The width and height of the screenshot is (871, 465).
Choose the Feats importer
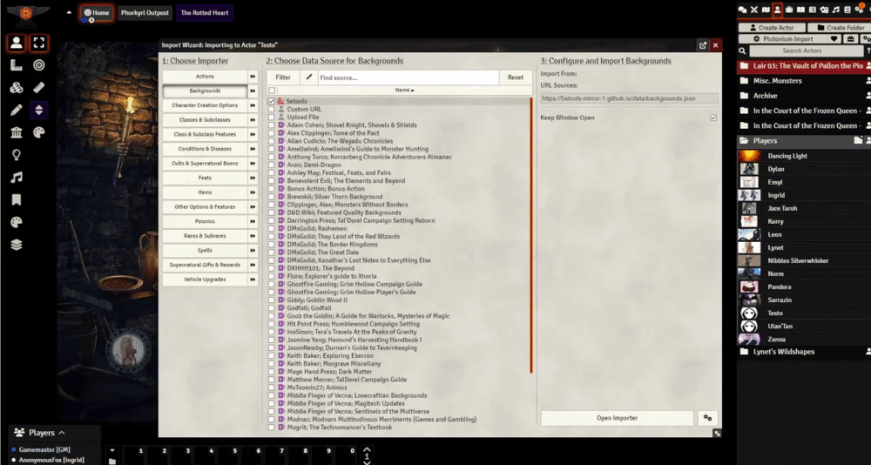[x=205, y=178]
